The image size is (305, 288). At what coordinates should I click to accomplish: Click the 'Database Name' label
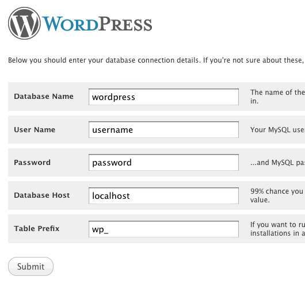click(44, 97)
